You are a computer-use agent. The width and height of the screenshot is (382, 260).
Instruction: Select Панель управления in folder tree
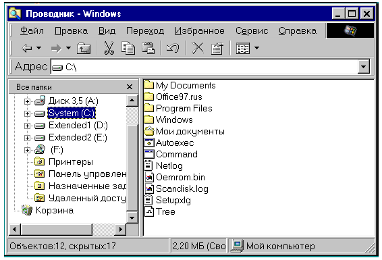[87, 174]
